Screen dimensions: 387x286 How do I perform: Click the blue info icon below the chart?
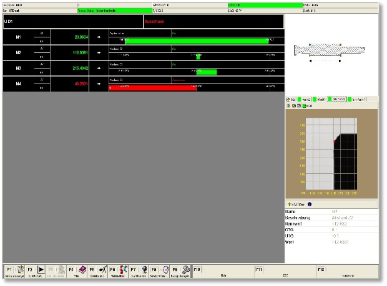[x=310, y=204]
